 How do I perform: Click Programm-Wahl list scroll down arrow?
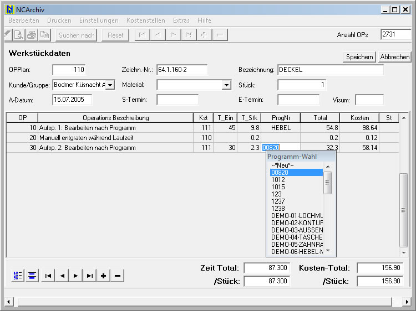point(328,250)
